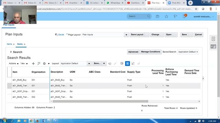This screenshot has width=220, height=123.
Task: Expand the Search section triangle
Action: pyautogui.click(x=11, y=52)
